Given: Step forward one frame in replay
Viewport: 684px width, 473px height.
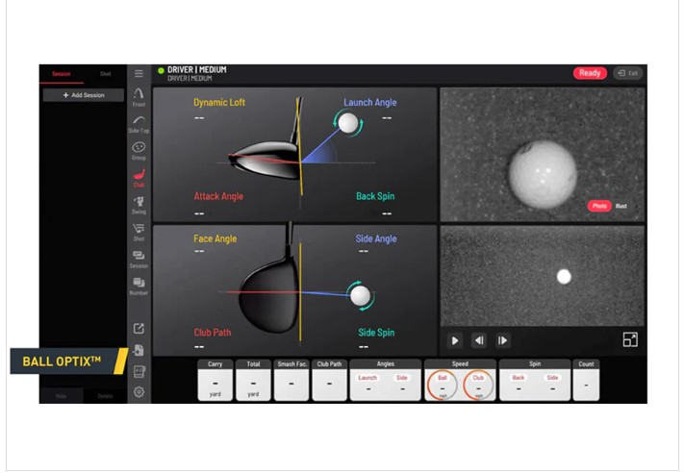Looking at the screenshot, I should (x=502, y=340).
